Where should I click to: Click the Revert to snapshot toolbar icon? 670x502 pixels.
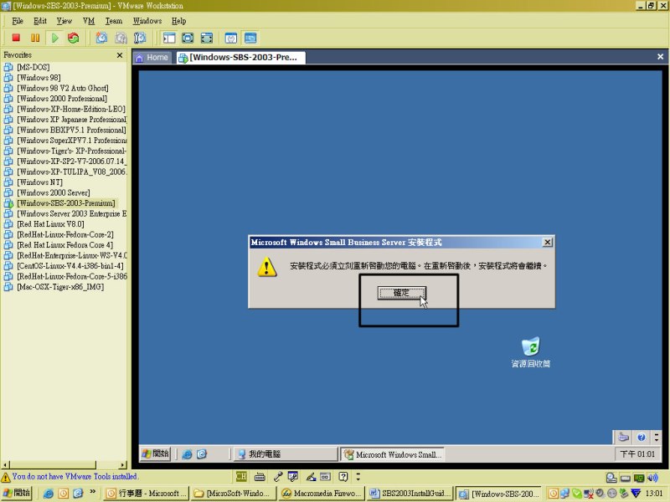[121, 38]
